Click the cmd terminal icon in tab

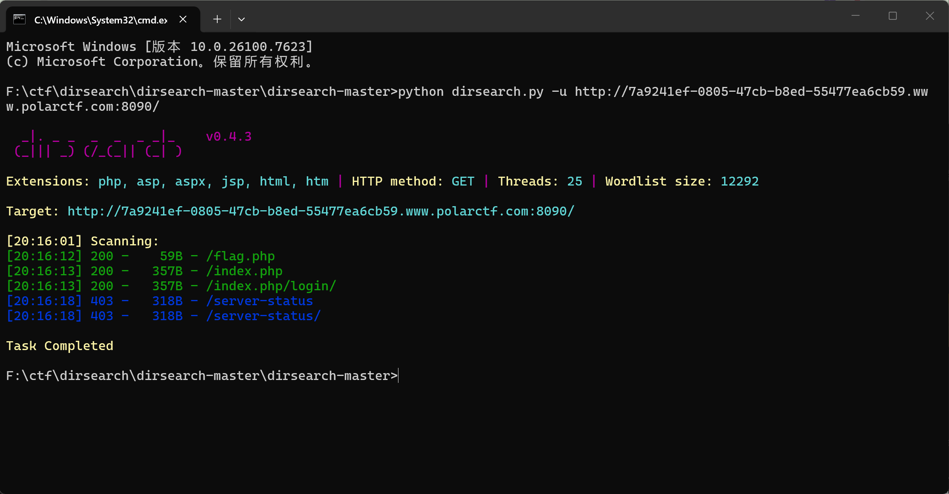[x=19, y=19]
